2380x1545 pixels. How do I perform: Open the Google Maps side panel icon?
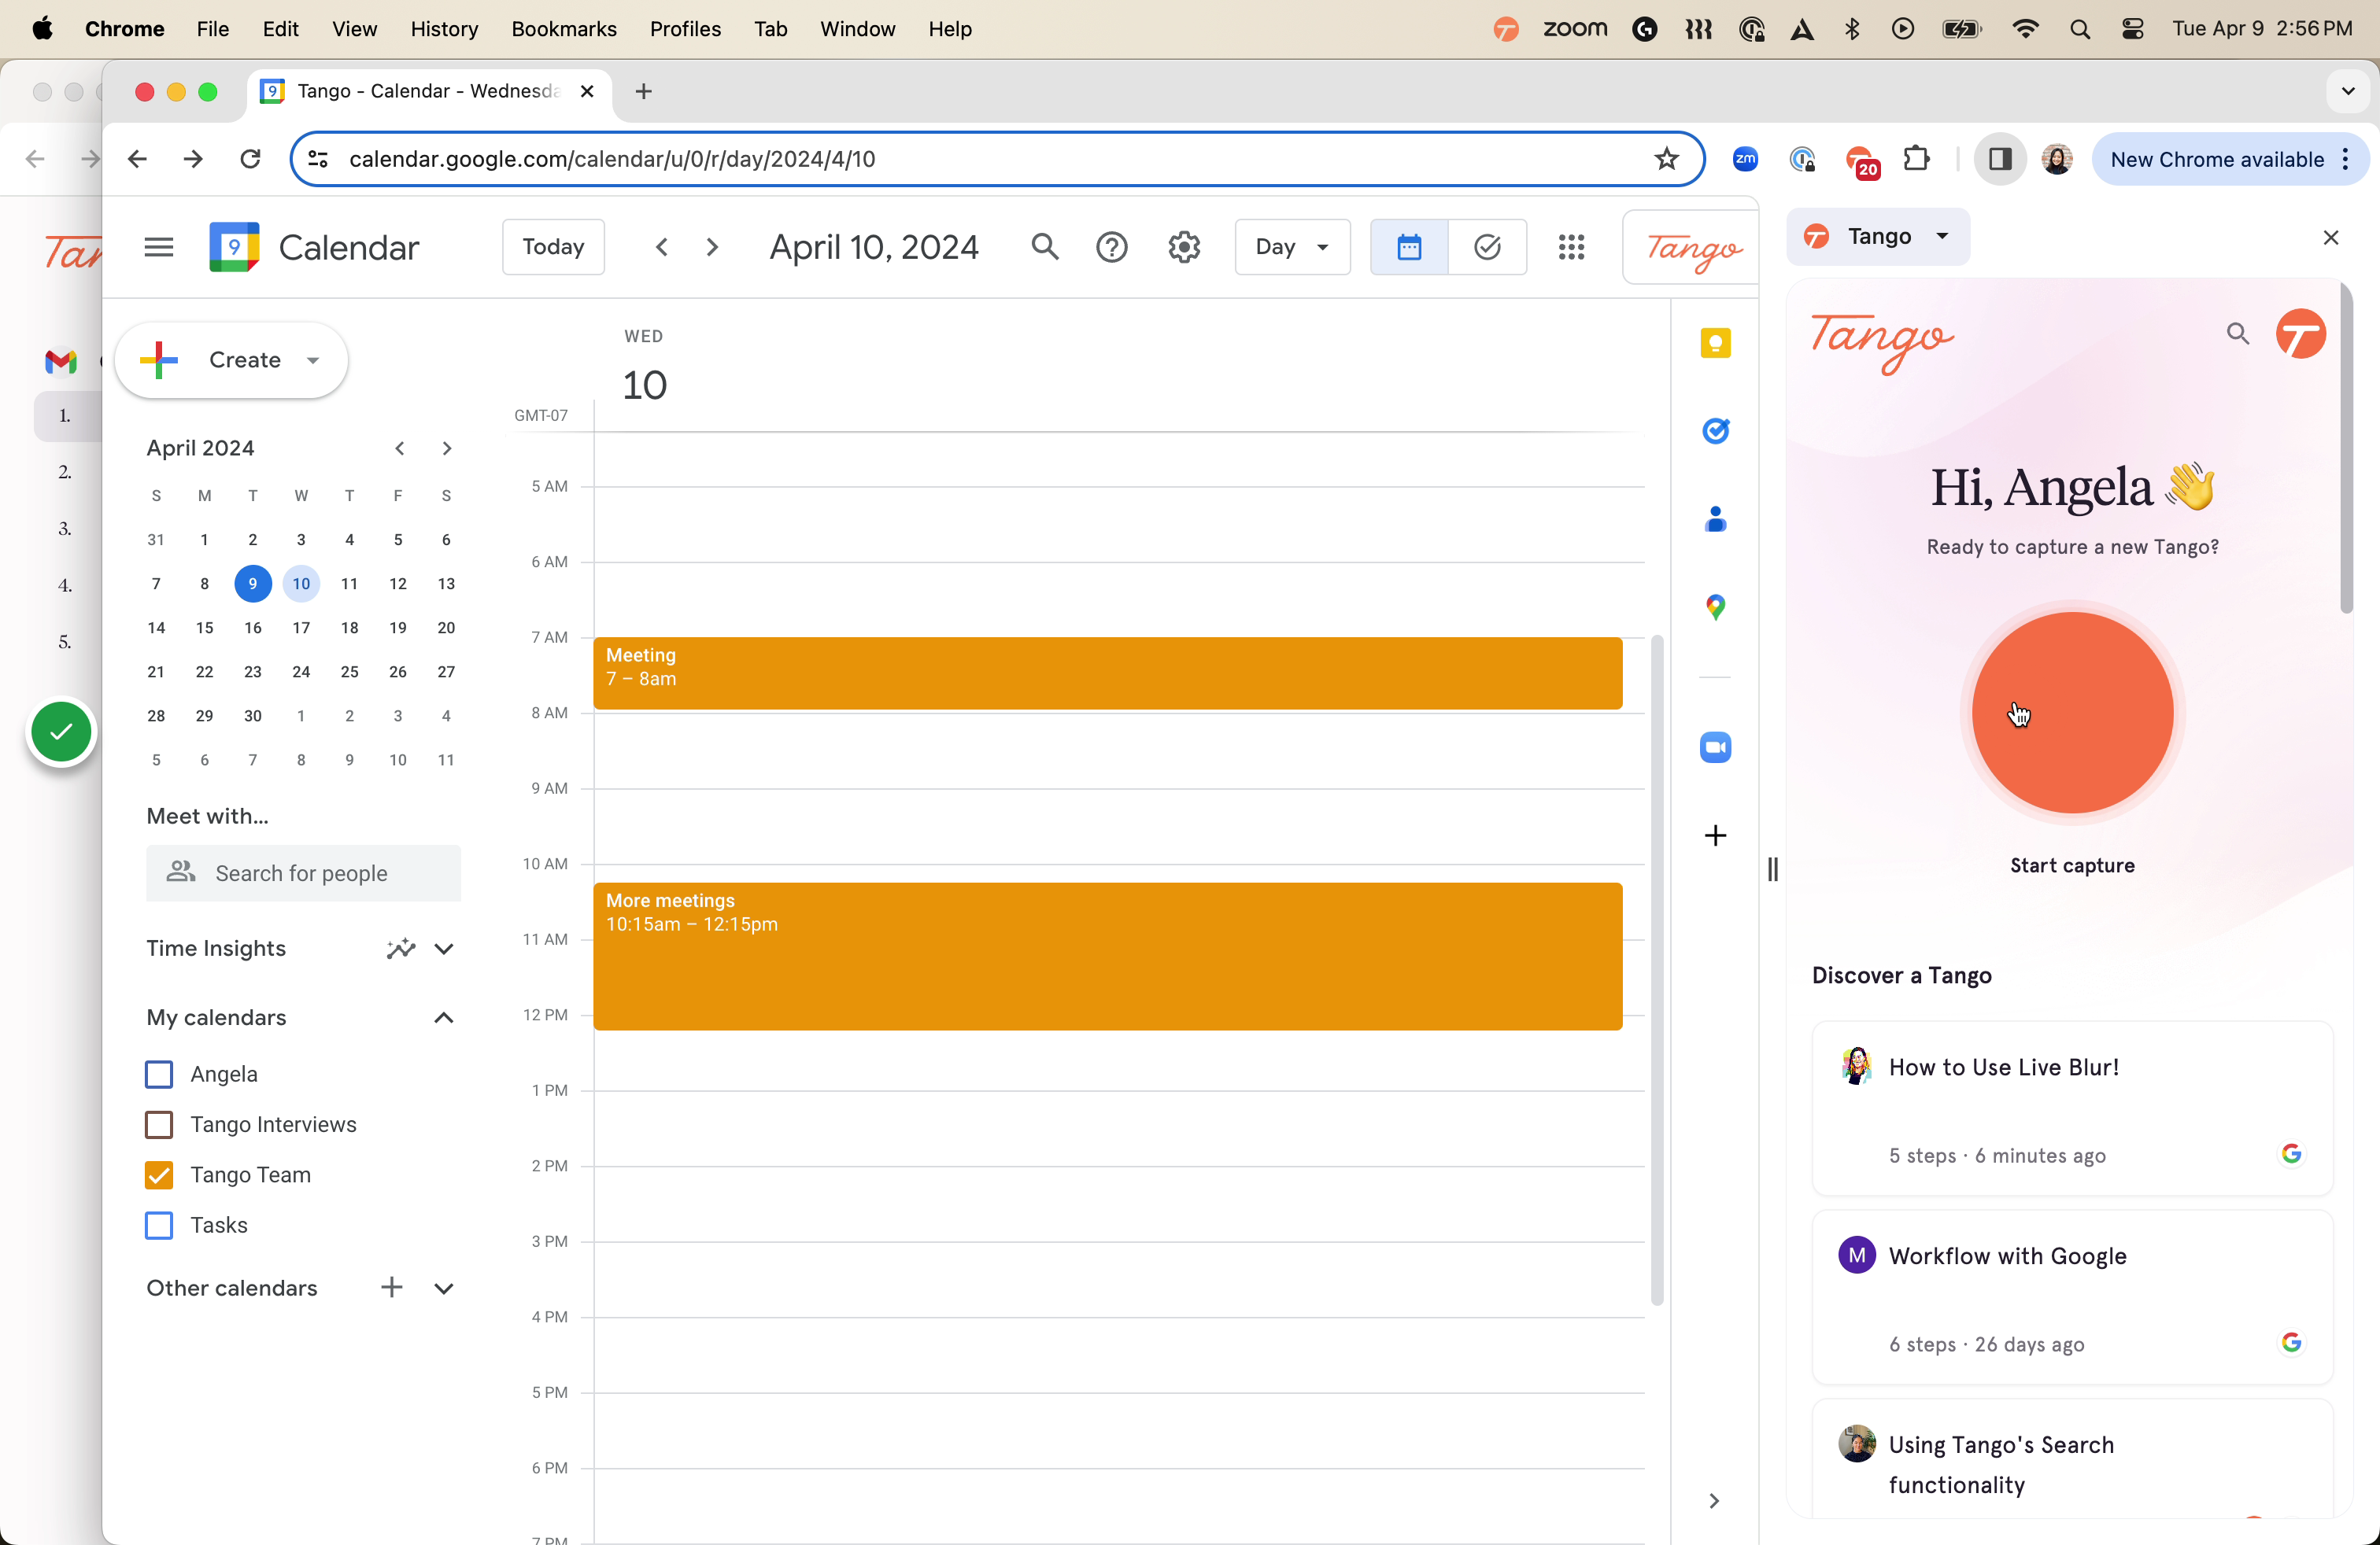1715,607
